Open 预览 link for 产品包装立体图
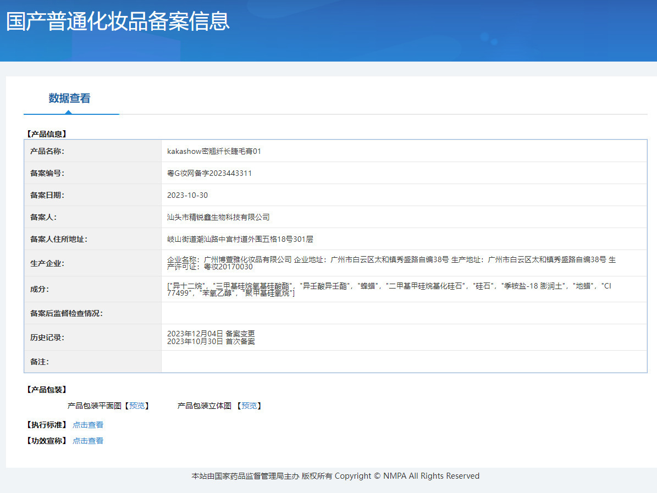 pyautogui.click(x=249, y=406)
